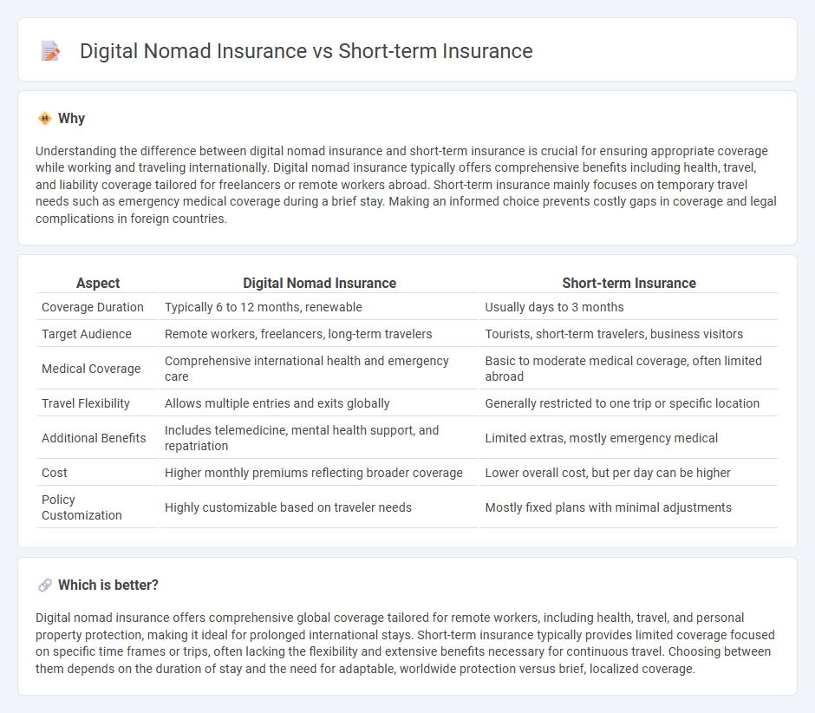
Task: Click the link chain icon beside Which is better?
Action: pyautogui.click(x=45, y=585)
